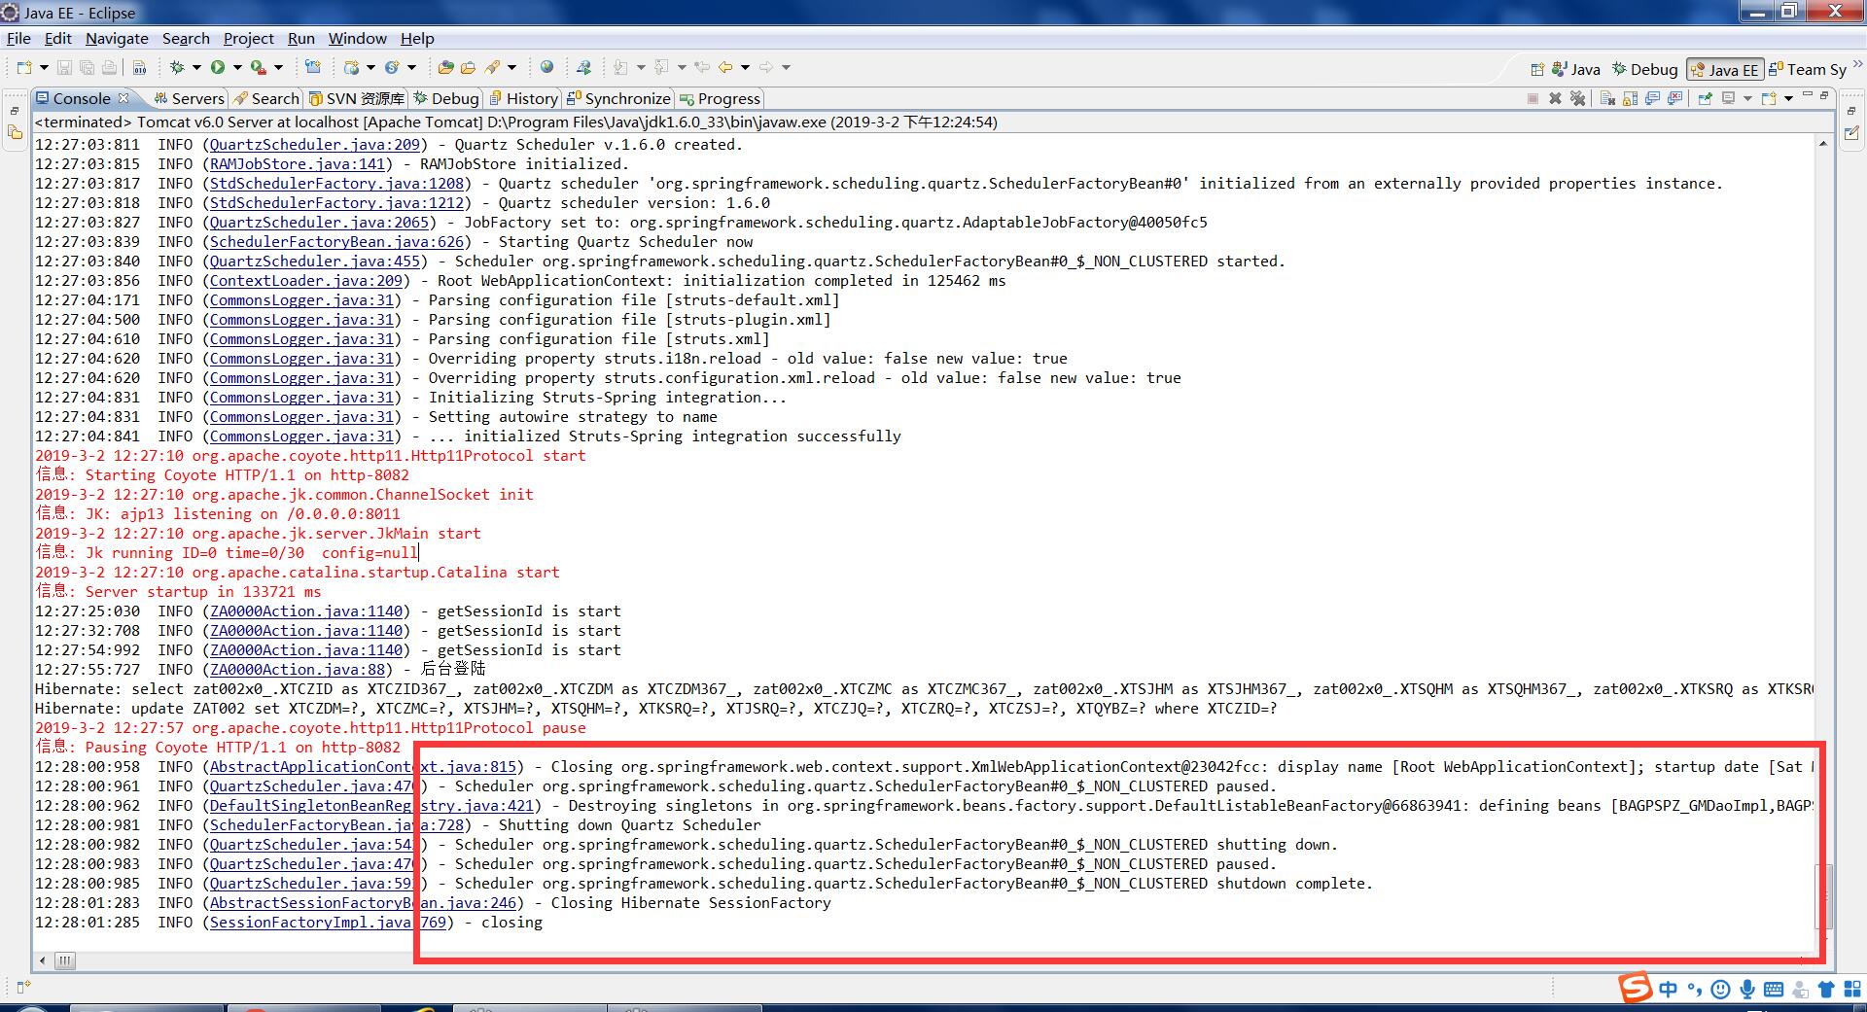The image size is (1867, 1012).
Task: Open the Navigate menu
Action: pyautogui.click(x=117, y=38)
